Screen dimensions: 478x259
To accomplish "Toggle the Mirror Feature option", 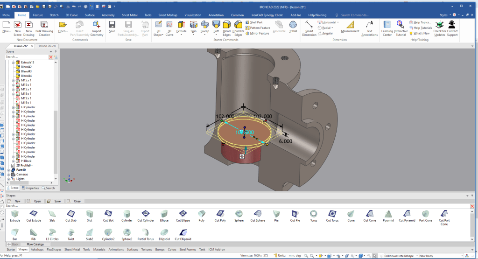I will pyautogui.click(x=259, y=34).
